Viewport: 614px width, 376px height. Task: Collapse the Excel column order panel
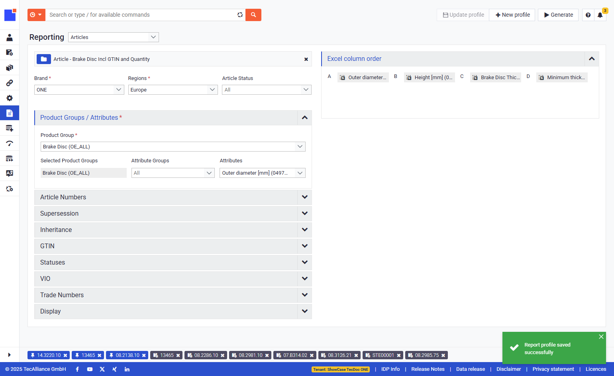tap(592, 59)
